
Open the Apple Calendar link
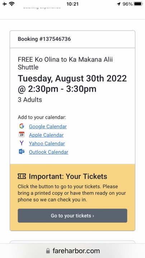46,135
